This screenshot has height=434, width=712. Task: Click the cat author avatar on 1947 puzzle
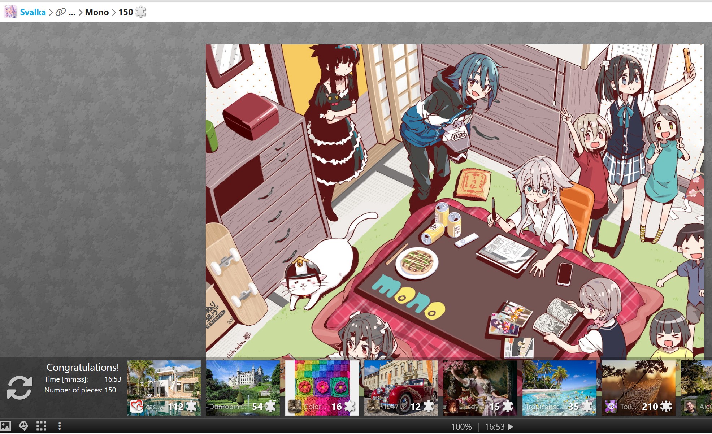pyautogui.click(x=374, y=407)
